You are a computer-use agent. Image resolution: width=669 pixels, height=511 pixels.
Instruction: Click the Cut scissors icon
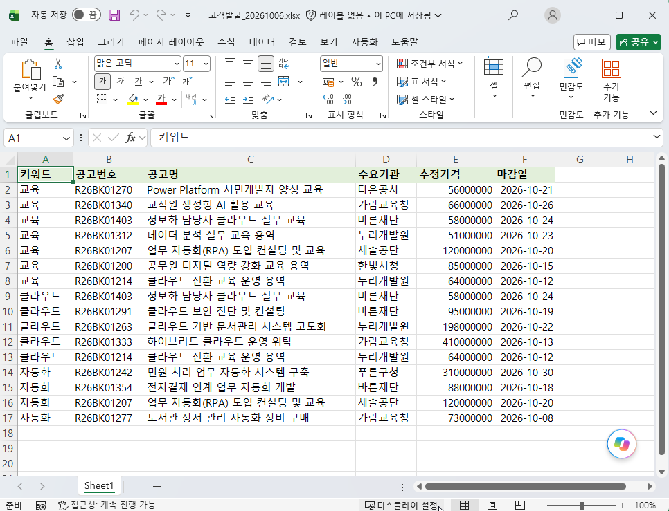pyautogui.click(x=58, y=64)
